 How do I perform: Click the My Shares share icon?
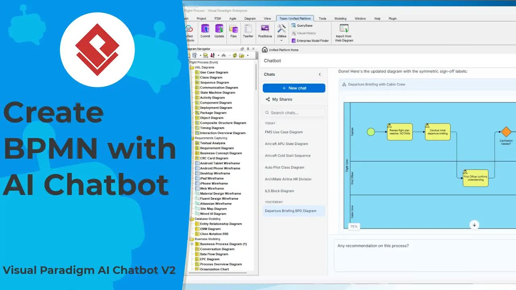(x=268, y=99)
